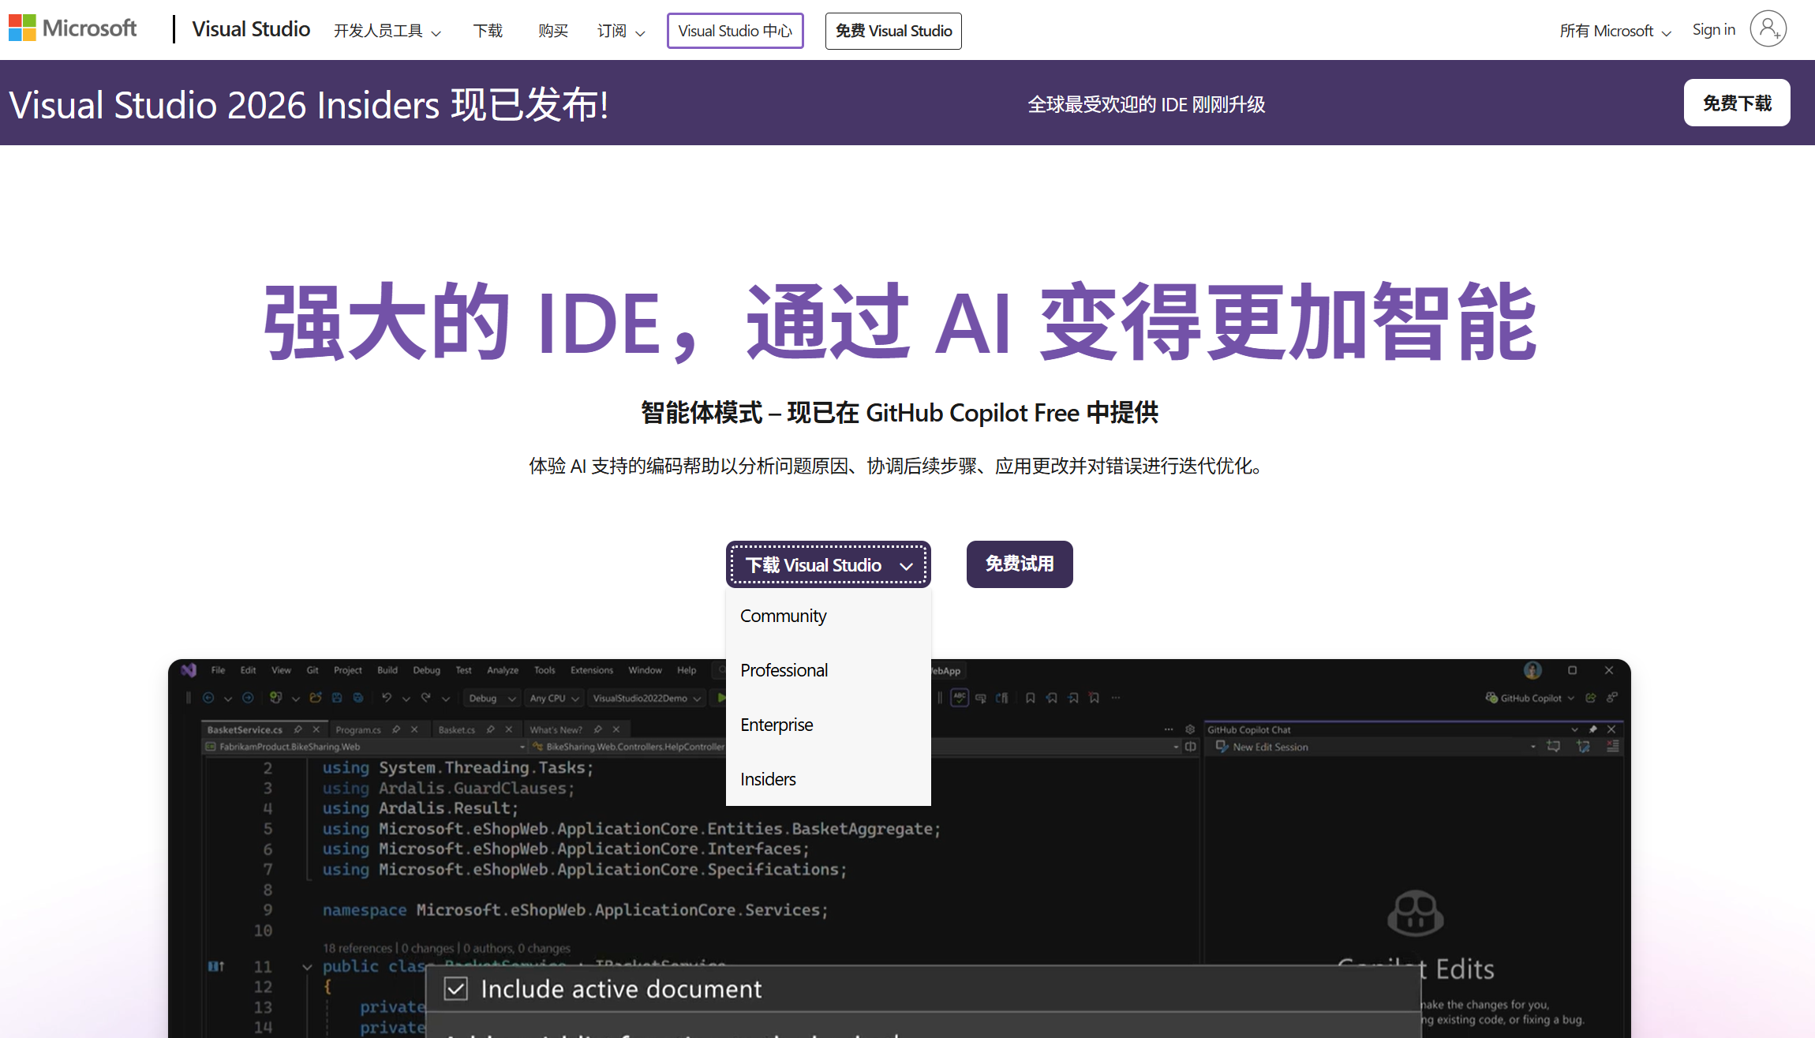Click the New Edit Session icon

click(x=1222, y=747)
